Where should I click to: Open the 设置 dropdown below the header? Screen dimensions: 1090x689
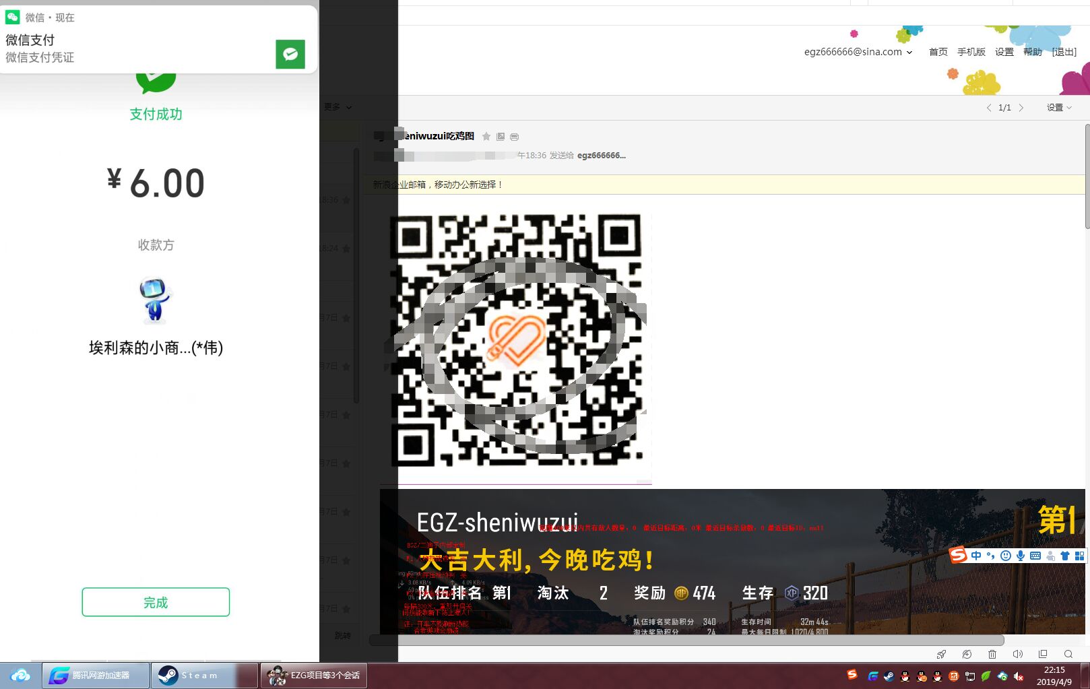click(1058, 108)
